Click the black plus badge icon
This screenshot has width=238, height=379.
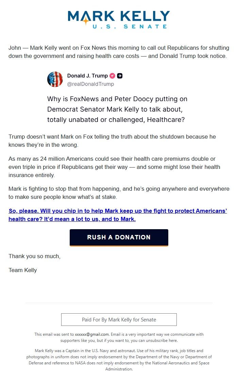pyautogui.click(x=120, y=76)
